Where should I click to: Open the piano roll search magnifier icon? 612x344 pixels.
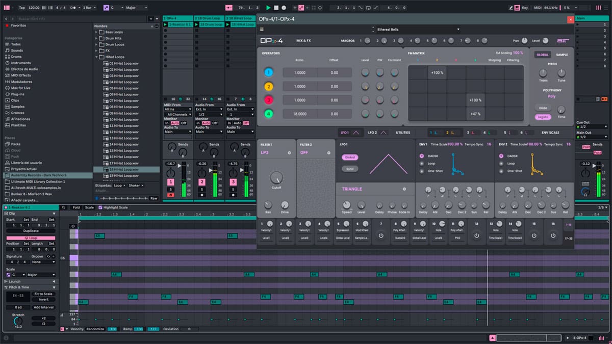[63, 207]
